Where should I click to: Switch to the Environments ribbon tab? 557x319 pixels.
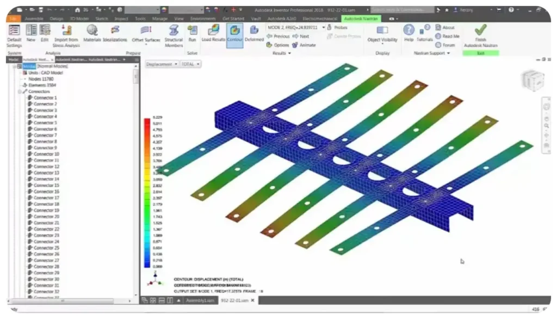(203, 19)
